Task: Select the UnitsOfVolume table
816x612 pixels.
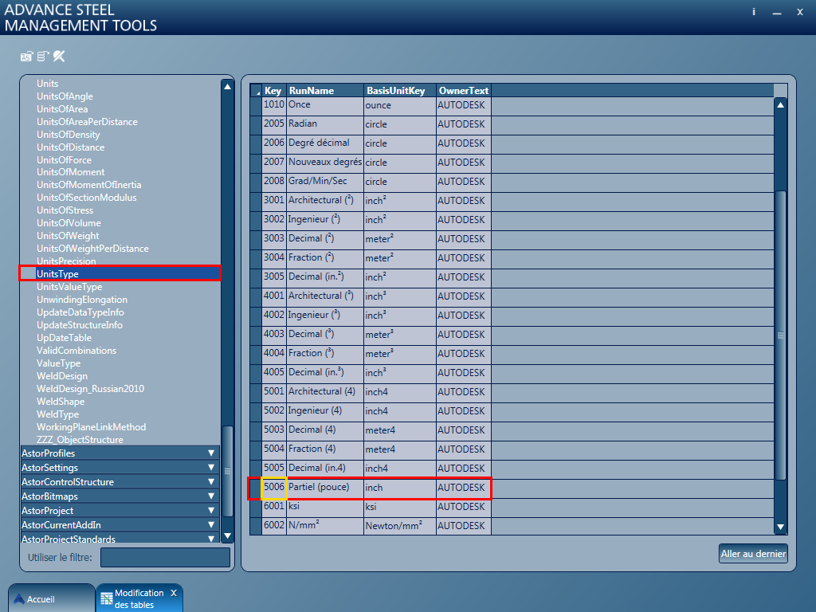Action: coord(69,223)
